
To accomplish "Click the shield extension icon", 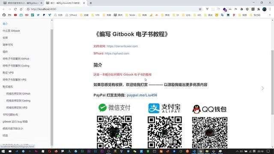I will 247,9.
